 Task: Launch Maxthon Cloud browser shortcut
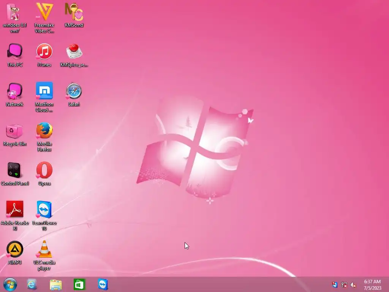tap(44, 97)
